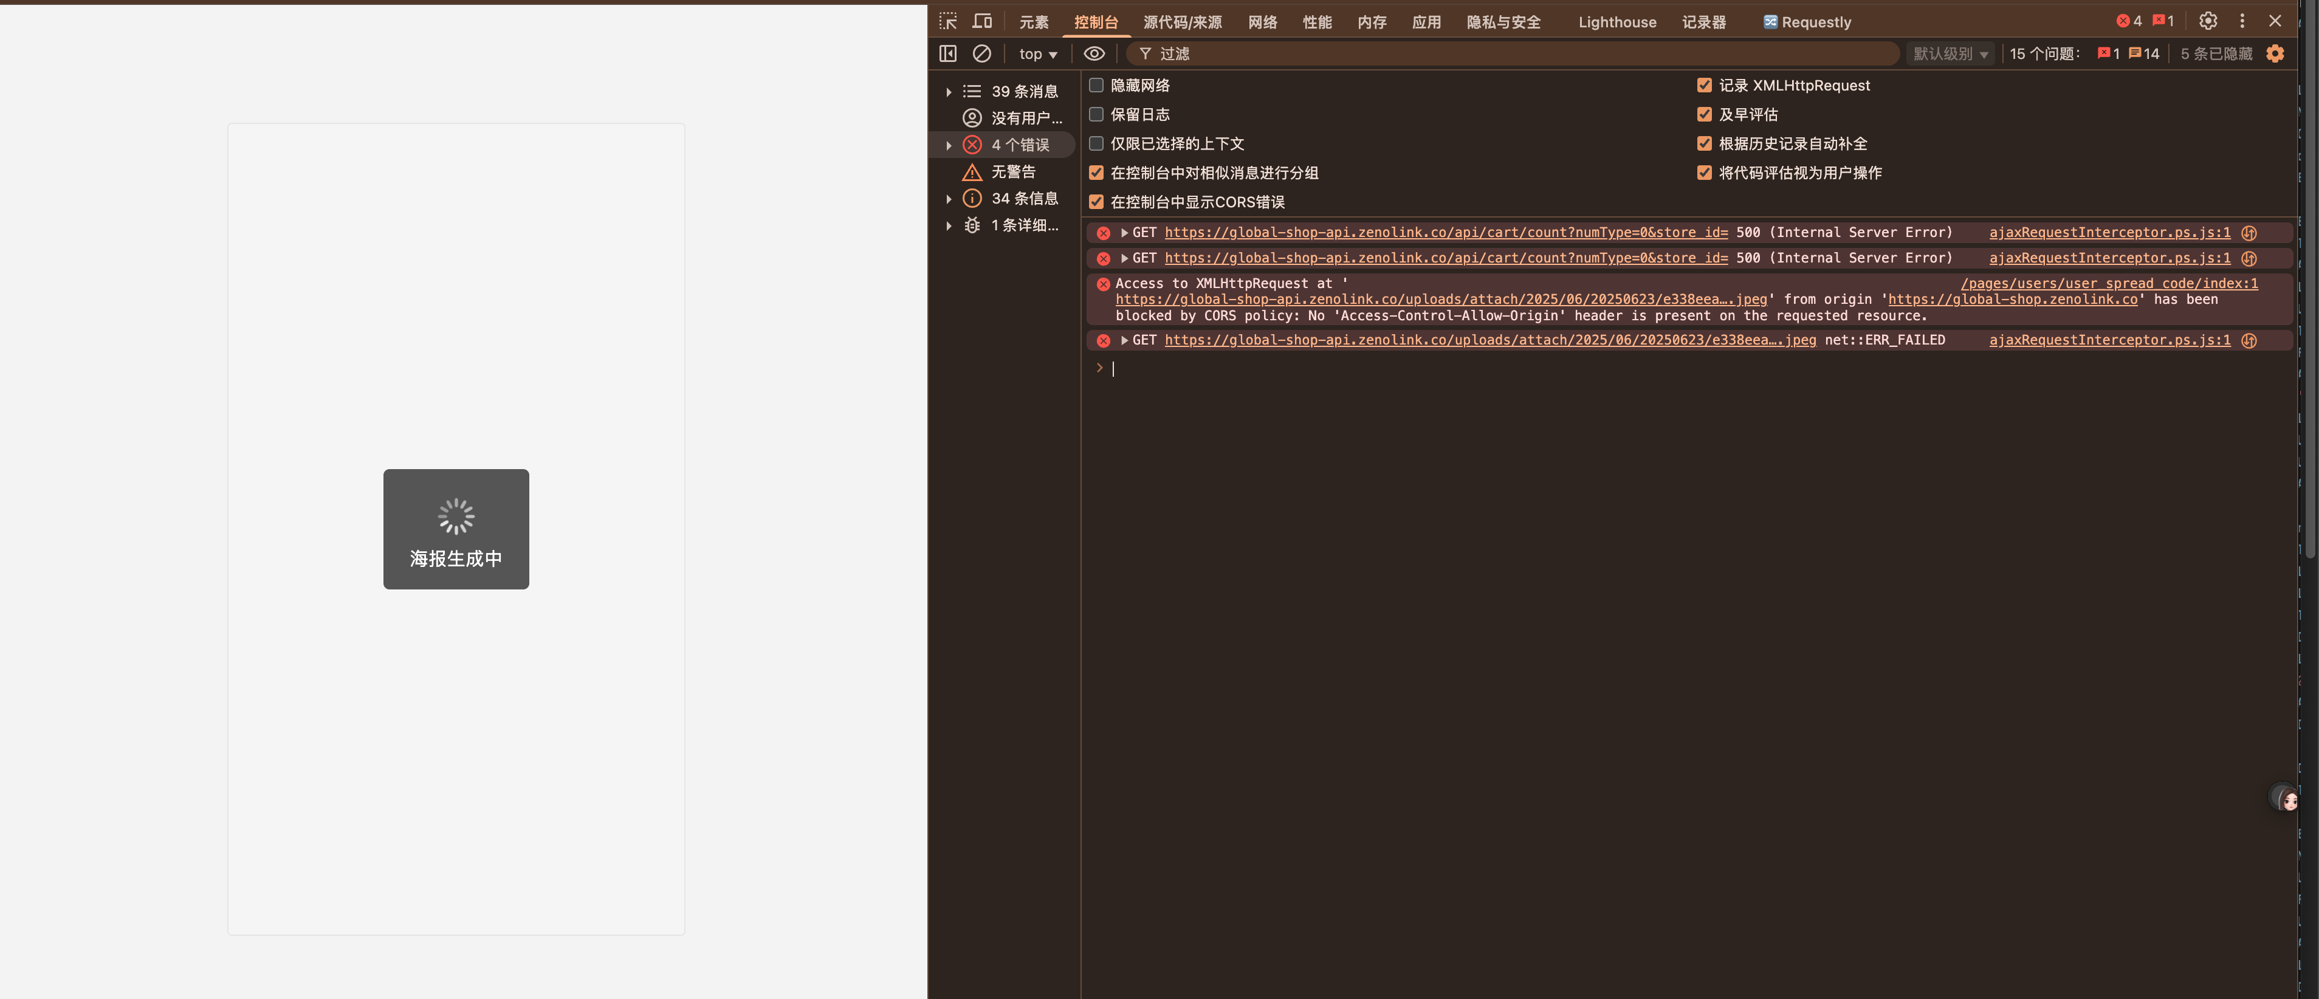Select the '无警告' warnings filter
The height and width of the screenshot is (999, 2319).
pos(1013,172)
